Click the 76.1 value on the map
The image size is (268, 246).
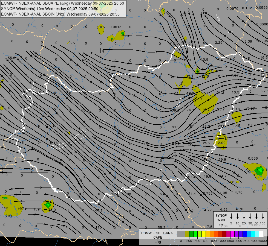tap(191, 110)
